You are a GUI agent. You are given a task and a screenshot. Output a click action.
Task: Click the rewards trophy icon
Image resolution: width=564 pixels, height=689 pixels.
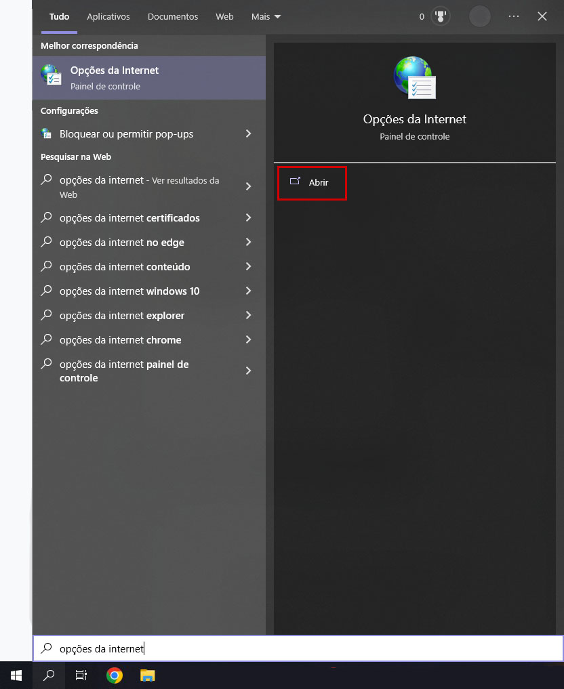click(x=441, y=16)
